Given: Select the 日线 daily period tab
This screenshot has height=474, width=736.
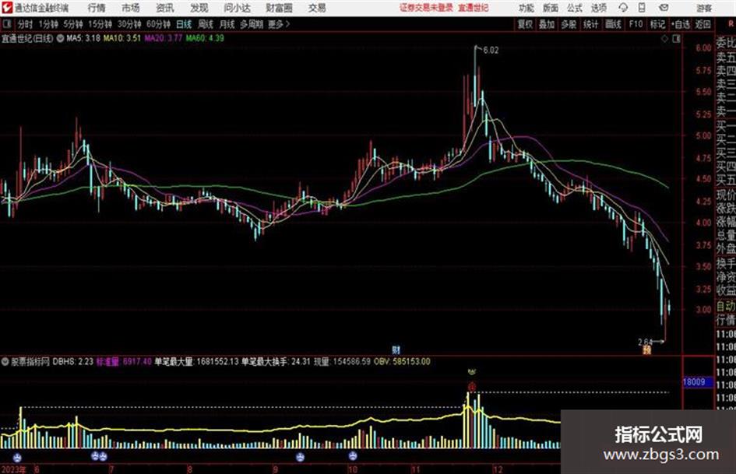Looking at the screenshot, I should pos(184,24).
